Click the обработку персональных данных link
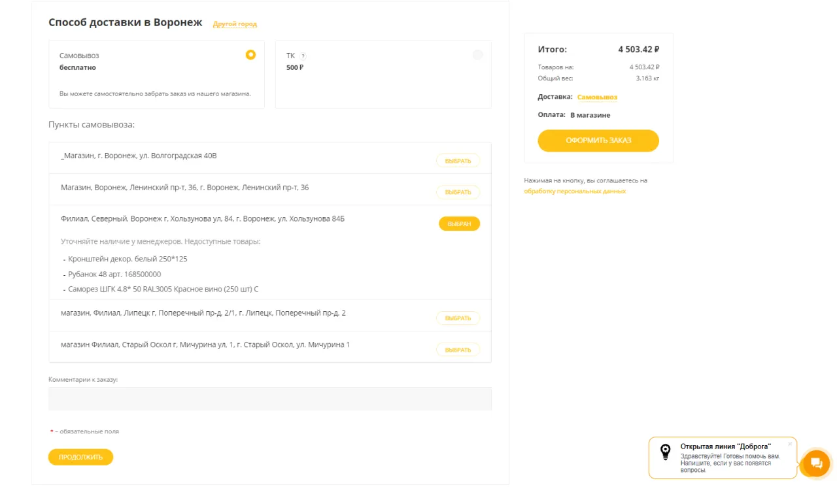Image resolution: width=837 pixels, height=487 pixels. [x=574, y=190]
